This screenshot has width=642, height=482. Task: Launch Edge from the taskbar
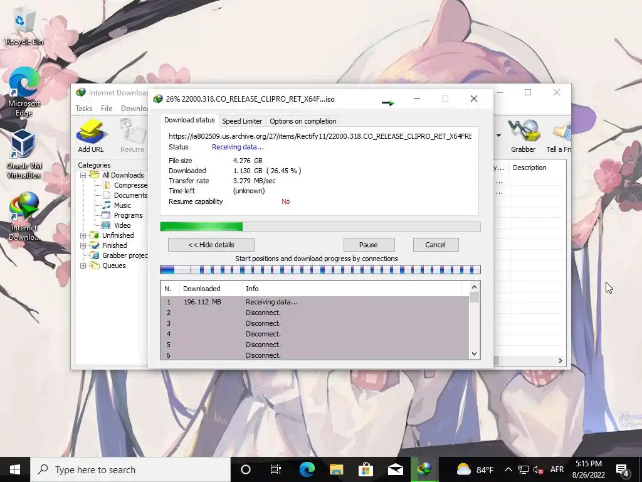pos(307,469)
